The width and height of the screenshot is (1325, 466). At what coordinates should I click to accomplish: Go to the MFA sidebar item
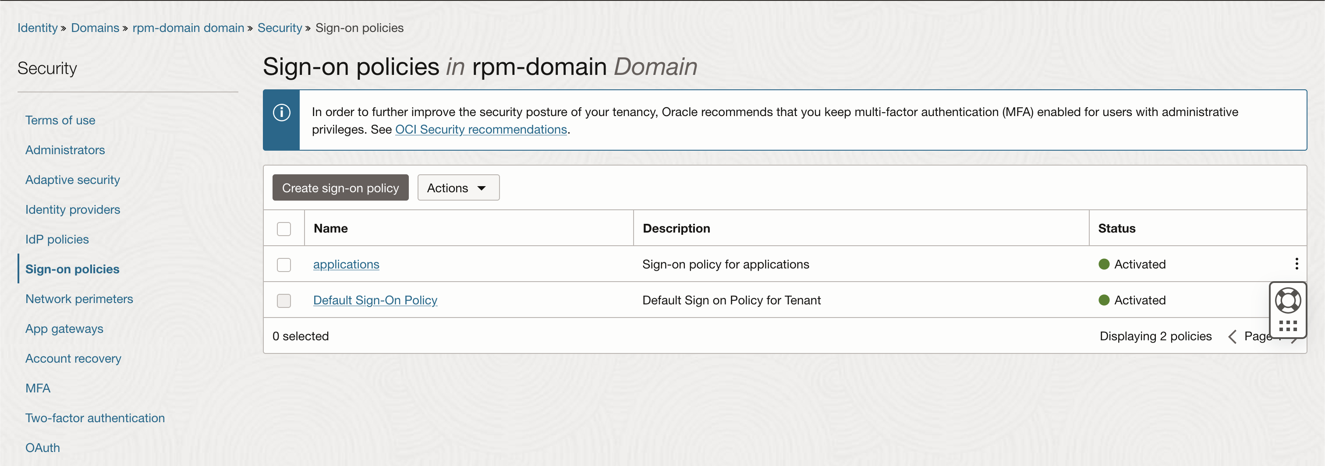(x=38, y=389)
